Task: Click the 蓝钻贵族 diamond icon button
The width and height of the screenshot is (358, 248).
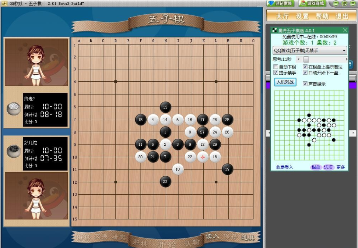Action: click(281, 3)
